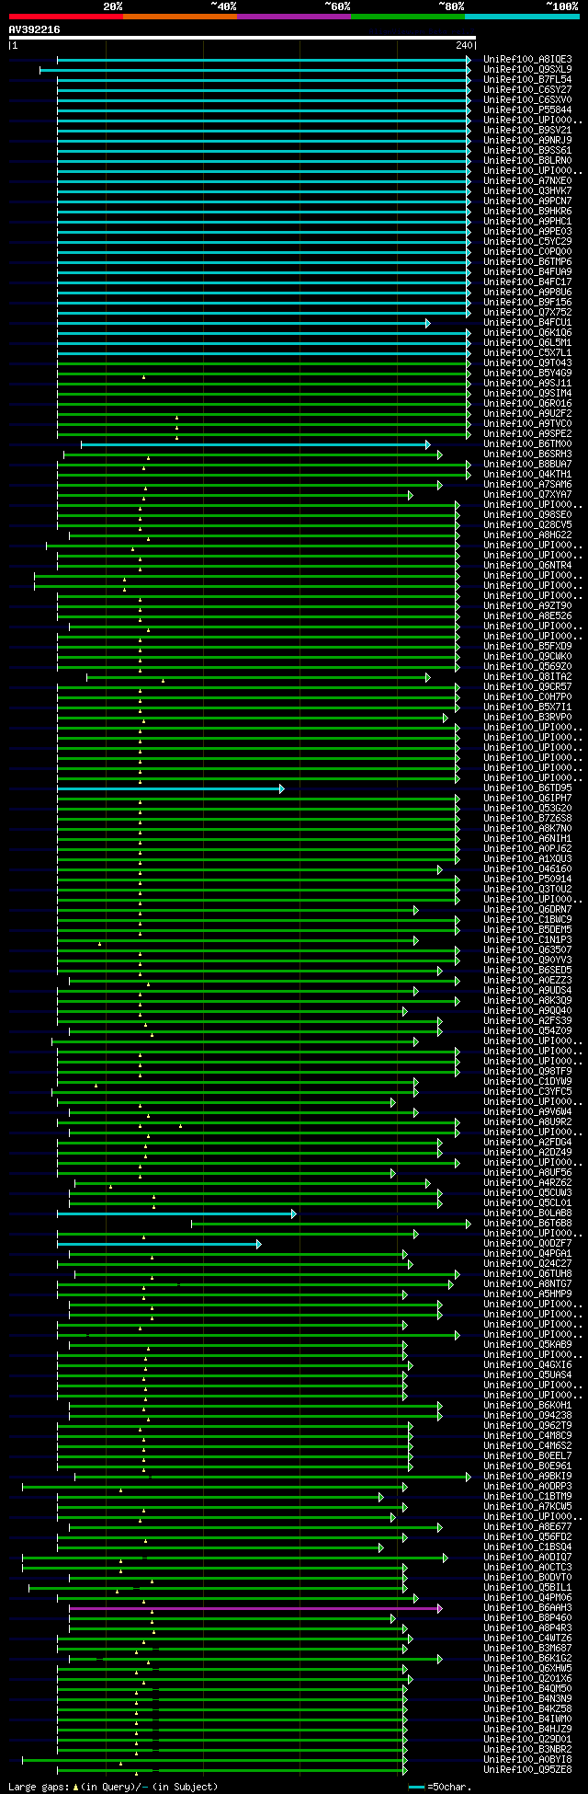
Task: Select the UniRef100_P50914 label
Action: 527,879
